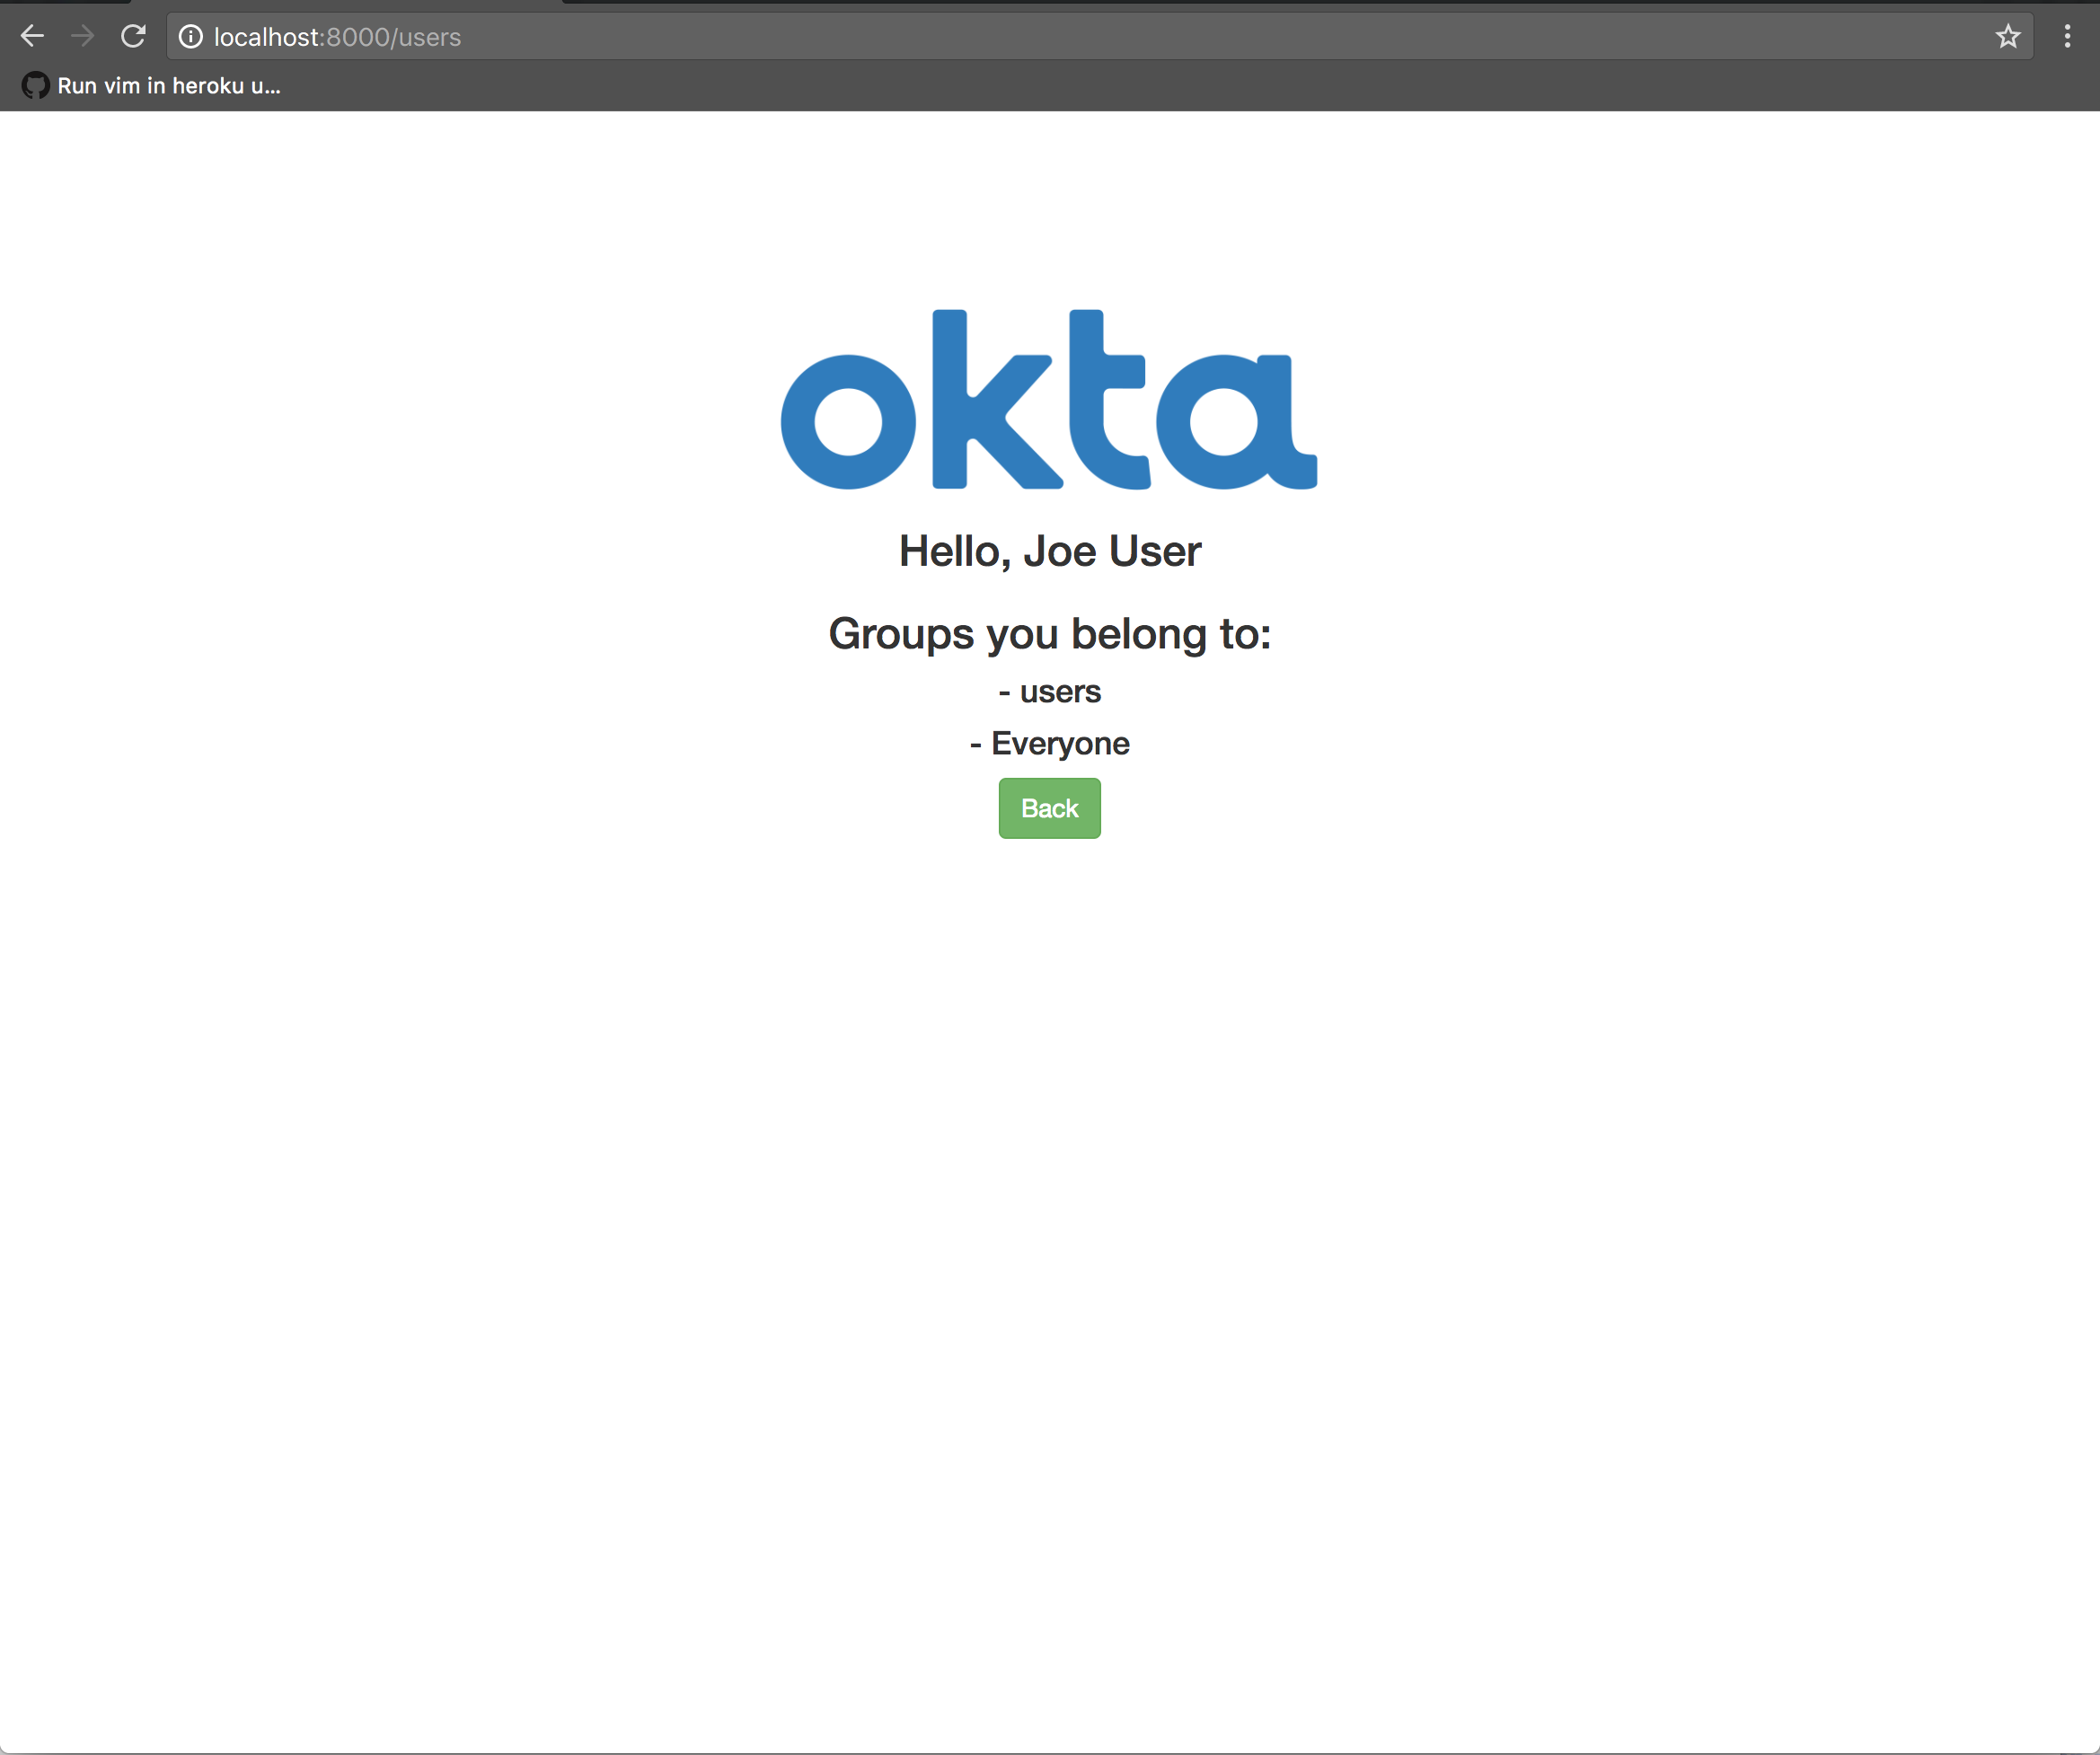Screen dimensions: 2100x1755
Task: Open the 'Run vim in heroku' bookmark
Action: 168,86
